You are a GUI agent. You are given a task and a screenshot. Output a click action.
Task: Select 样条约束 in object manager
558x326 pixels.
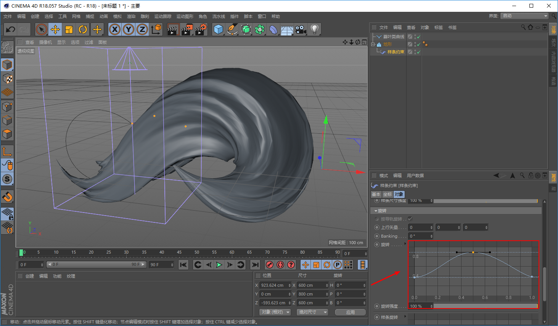[396, 52]
